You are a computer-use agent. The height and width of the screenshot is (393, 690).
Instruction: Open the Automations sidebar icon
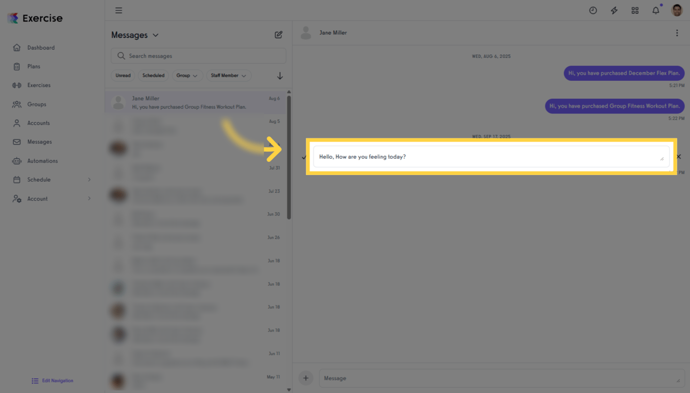16,161
